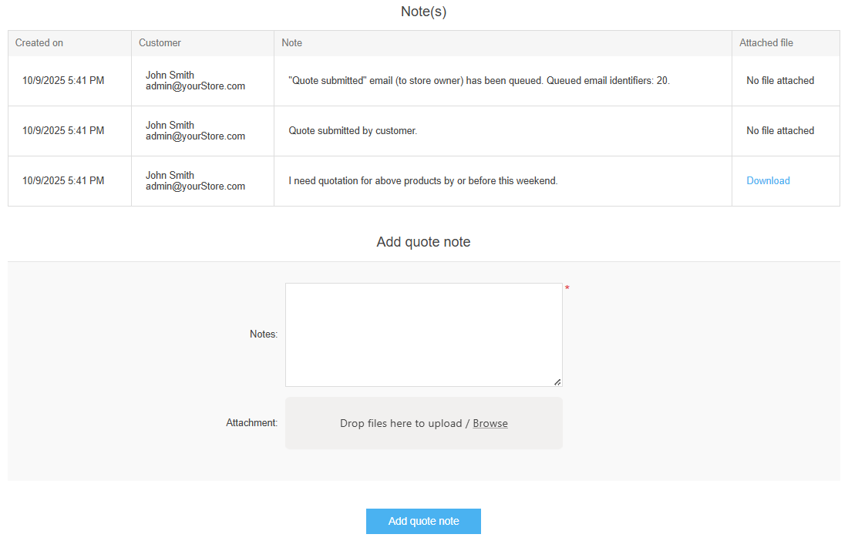Click the Created on column header

point(39,43)
